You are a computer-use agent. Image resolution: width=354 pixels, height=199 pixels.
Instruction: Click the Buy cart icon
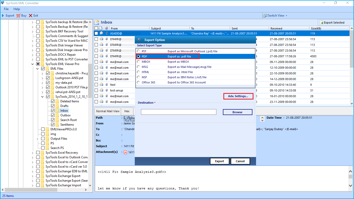tap(18, 16)
